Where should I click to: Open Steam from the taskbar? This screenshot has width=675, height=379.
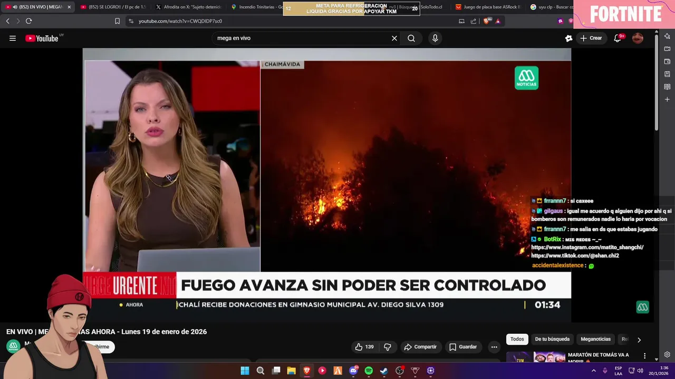[384, 371]
